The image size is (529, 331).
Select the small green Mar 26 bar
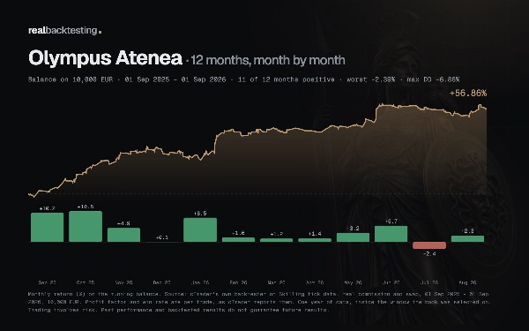(x=277, y=240)
